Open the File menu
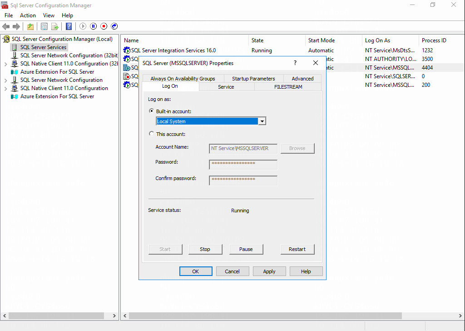The width and height of the screenshot is (465, 331). (9, 15)
